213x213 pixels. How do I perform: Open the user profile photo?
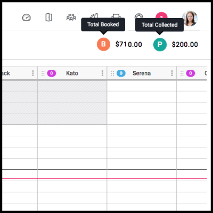coord(190,18)
